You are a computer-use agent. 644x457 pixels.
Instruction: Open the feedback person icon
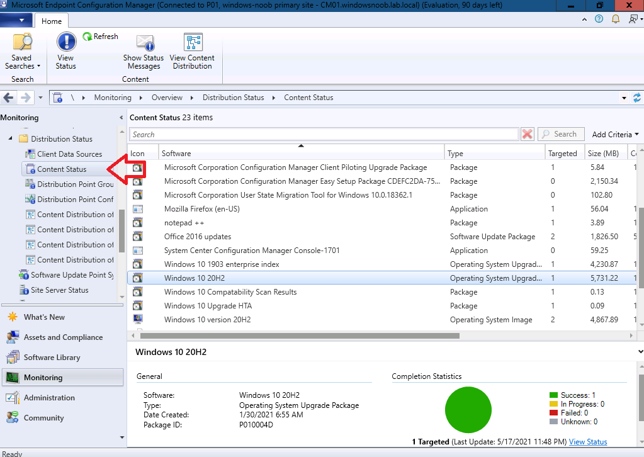[633, 19]
